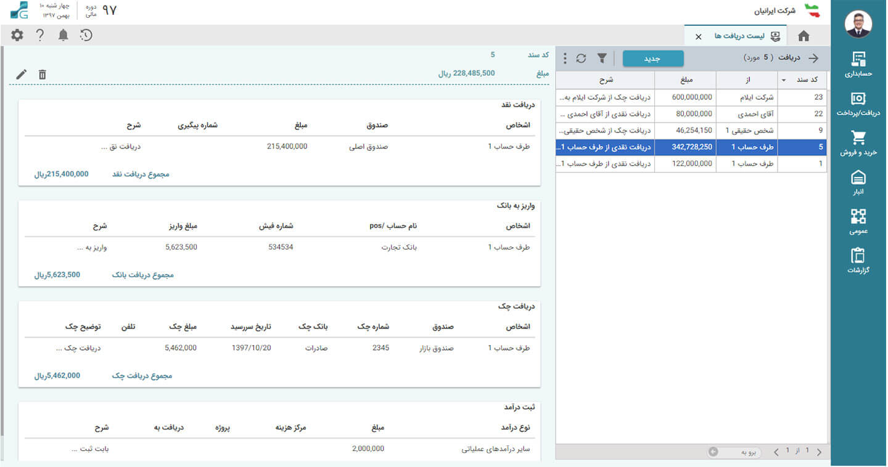Click the صندوق اصلی cash box cell
The width and height of the screenshot is (888, 467).
coord(369,147)
